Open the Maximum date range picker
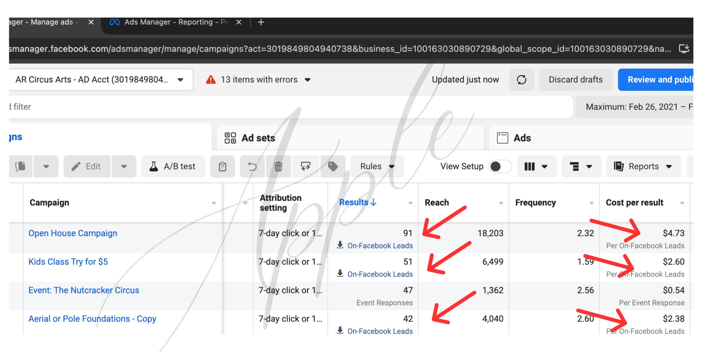Viewport: 704px width, 352px height. click(x=635, y=107)
